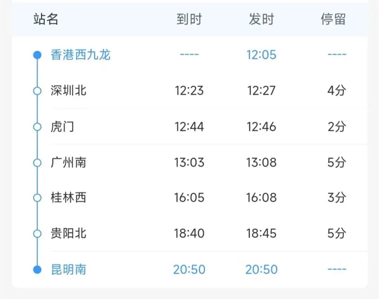This screenshot has height=299, width=379.
Task: Click the 深圳北 stop circle marker
Action: point(37,91)
